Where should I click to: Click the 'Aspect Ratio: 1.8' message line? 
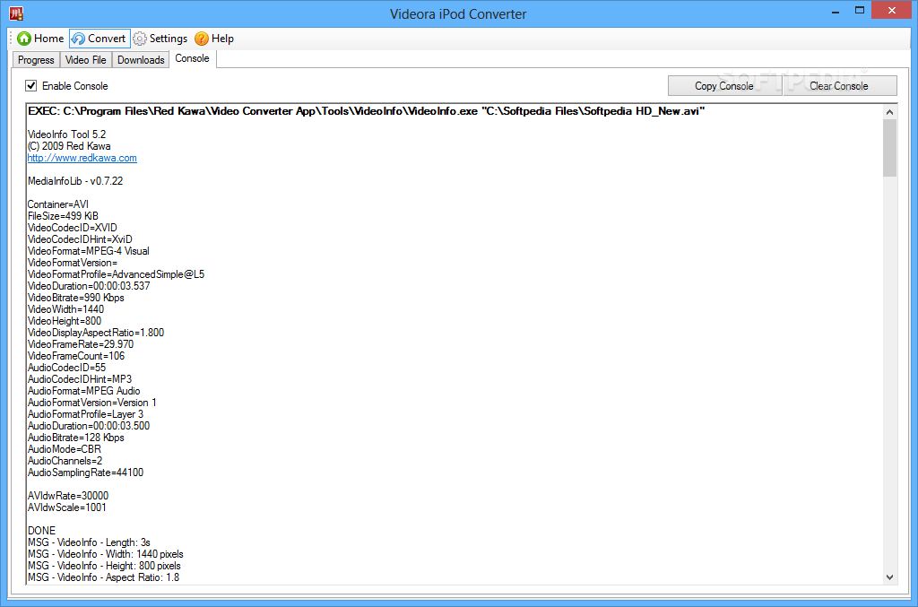pyautogui.click(x=104, y=577)
